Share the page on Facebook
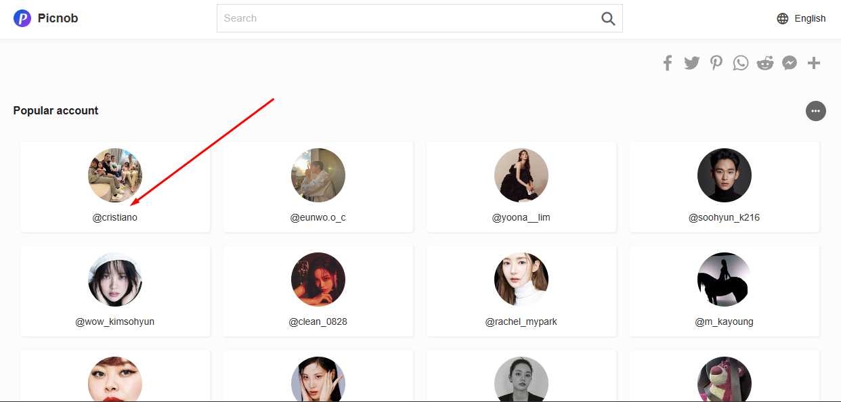 tap(668, 63)
